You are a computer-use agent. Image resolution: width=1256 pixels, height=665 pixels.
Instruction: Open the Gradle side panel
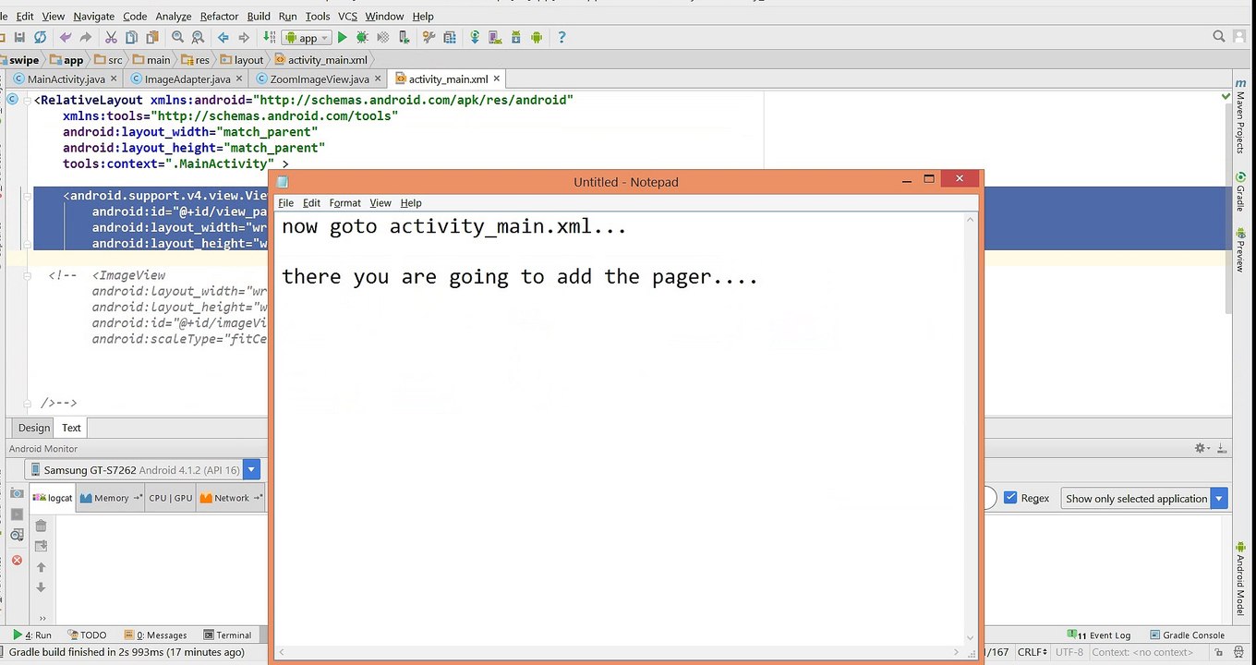[1241, 192]
